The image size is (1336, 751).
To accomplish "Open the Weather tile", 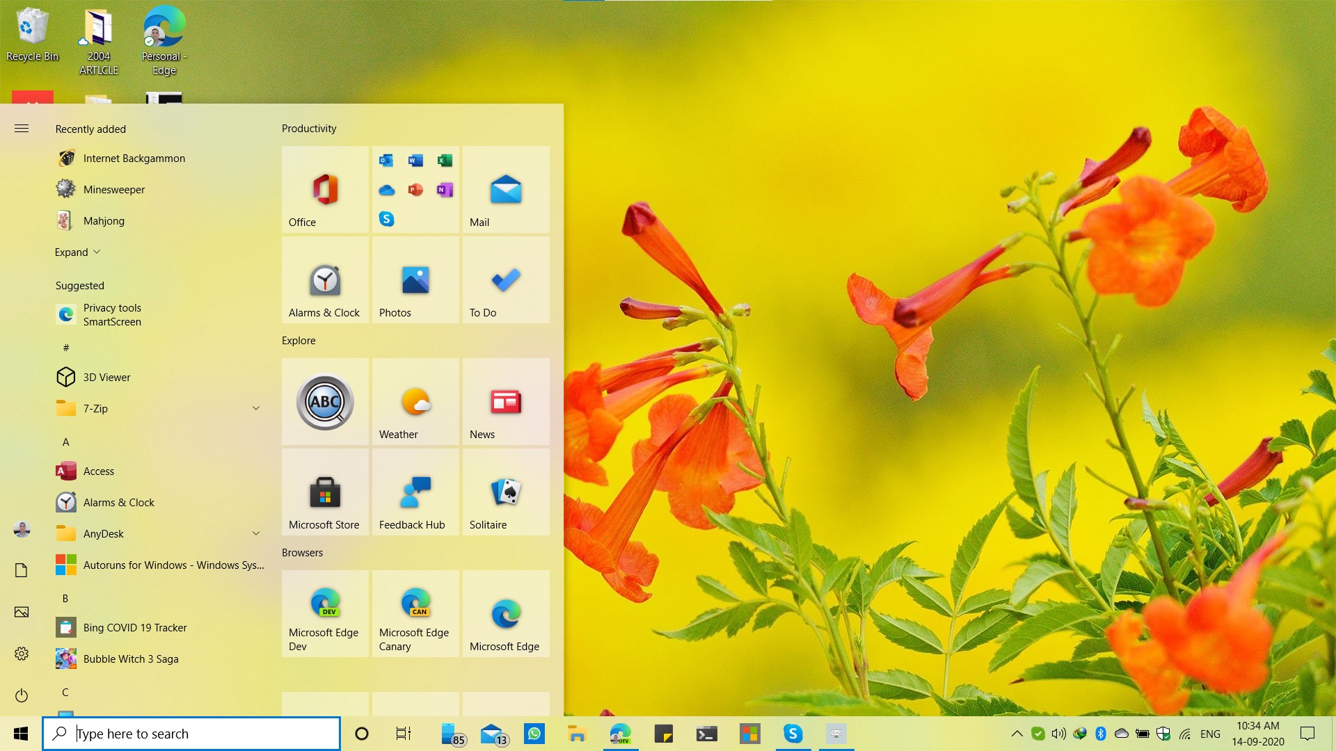I will pos(415,401).
